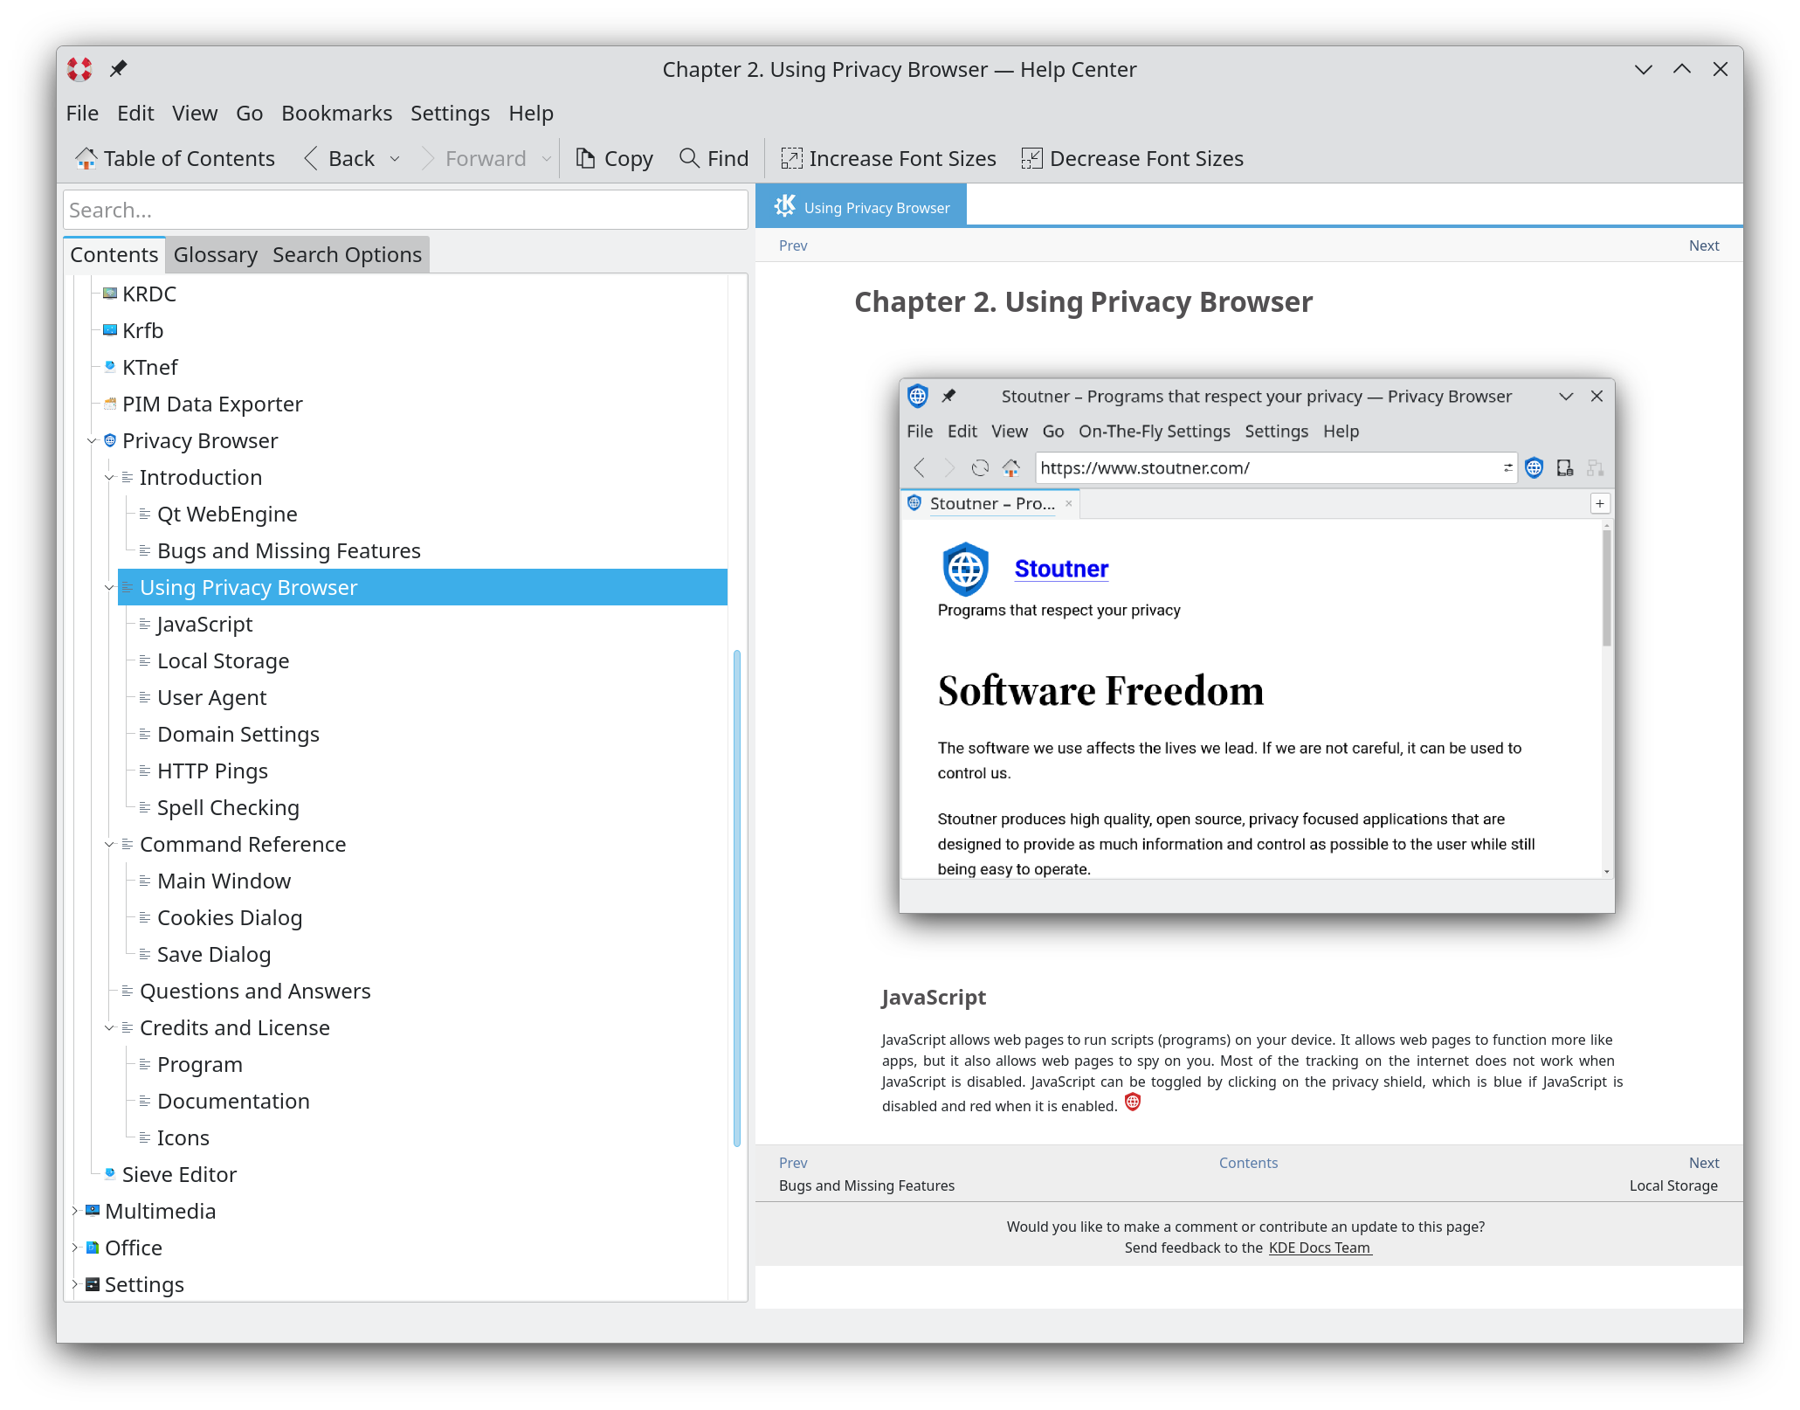Open the Edit menu
Image resolution: width=1800 pixels, height=1410 pixels.
click(x=135, y=114)
